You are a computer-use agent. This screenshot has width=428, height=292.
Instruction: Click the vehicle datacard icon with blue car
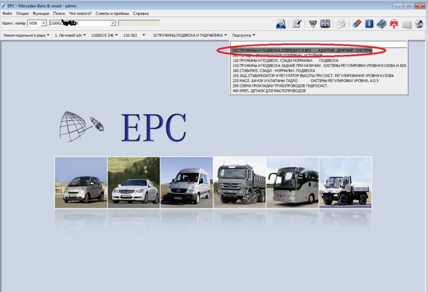[281, 24]
